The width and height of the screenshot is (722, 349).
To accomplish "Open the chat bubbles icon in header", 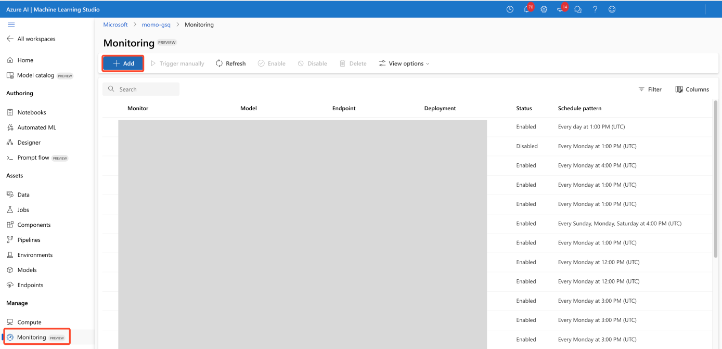I will pos(578,10).
